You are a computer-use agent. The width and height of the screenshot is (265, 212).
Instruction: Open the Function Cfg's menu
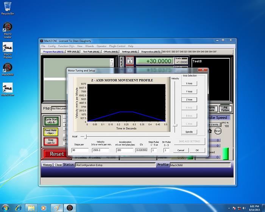coord(66,46)
